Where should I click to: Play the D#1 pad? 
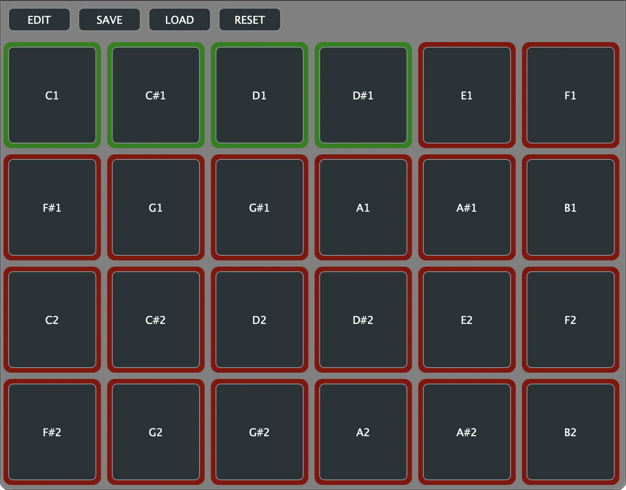(363, 95)
